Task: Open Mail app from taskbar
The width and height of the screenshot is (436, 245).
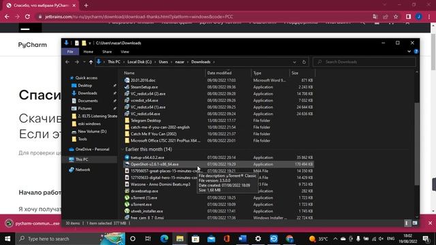Action: point(211,239)
